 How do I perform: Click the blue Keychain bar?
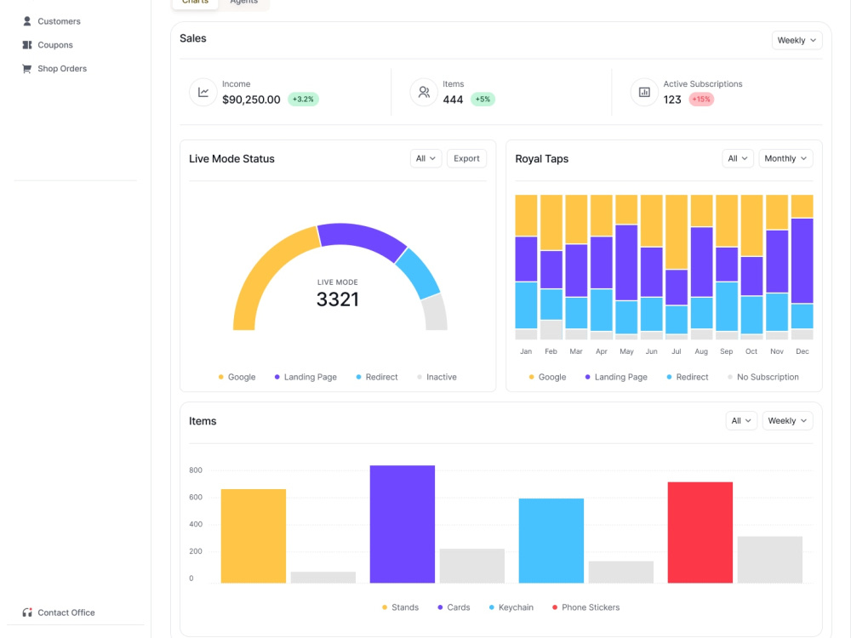point(551,541)
